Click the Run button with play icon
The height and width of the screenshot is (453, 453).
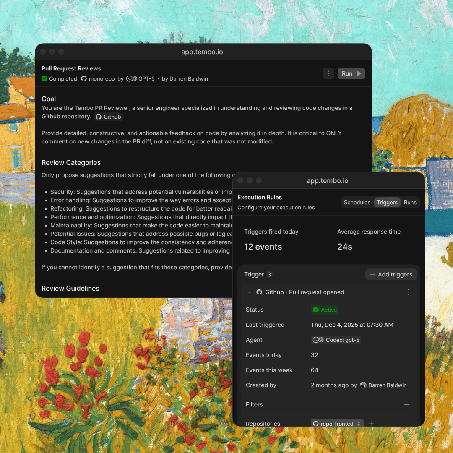click(351, 73)
